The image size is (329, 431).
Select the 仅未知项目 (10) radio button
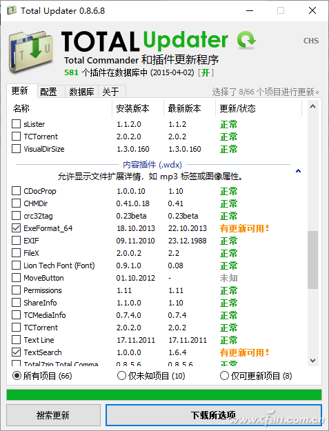tap(121, 375)
